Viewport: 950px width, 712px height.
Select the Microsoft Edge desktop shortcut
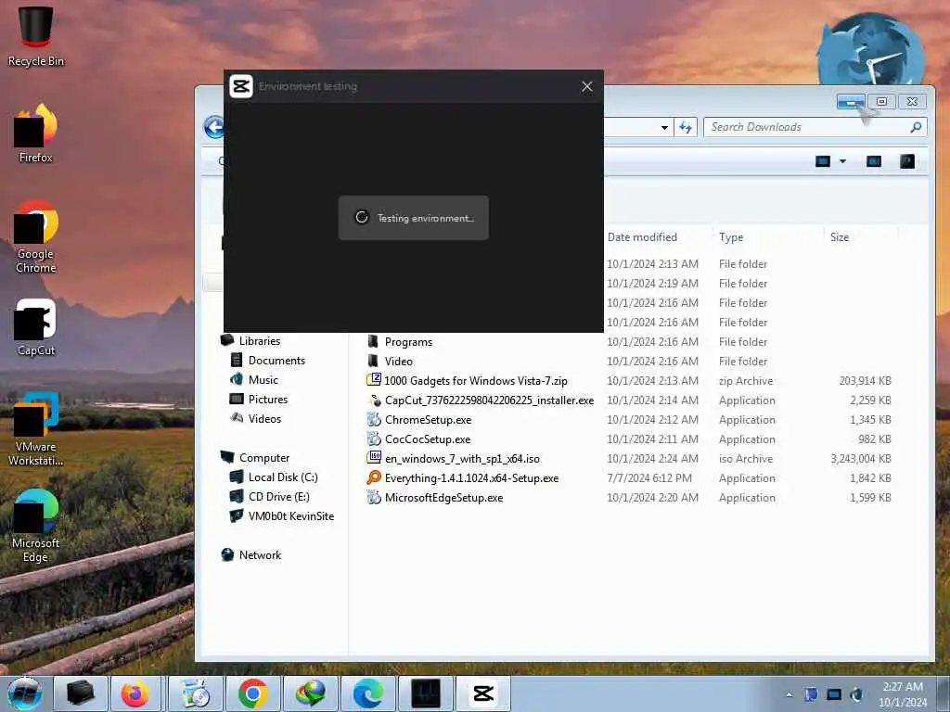tap(36, 526)
